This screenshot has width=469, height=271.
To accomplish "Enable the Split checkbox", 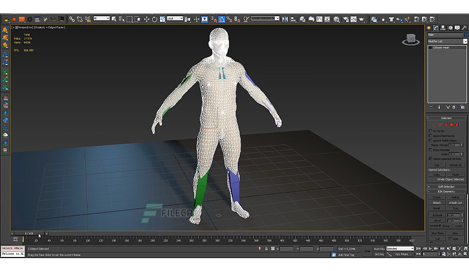I will pos(450,239).
